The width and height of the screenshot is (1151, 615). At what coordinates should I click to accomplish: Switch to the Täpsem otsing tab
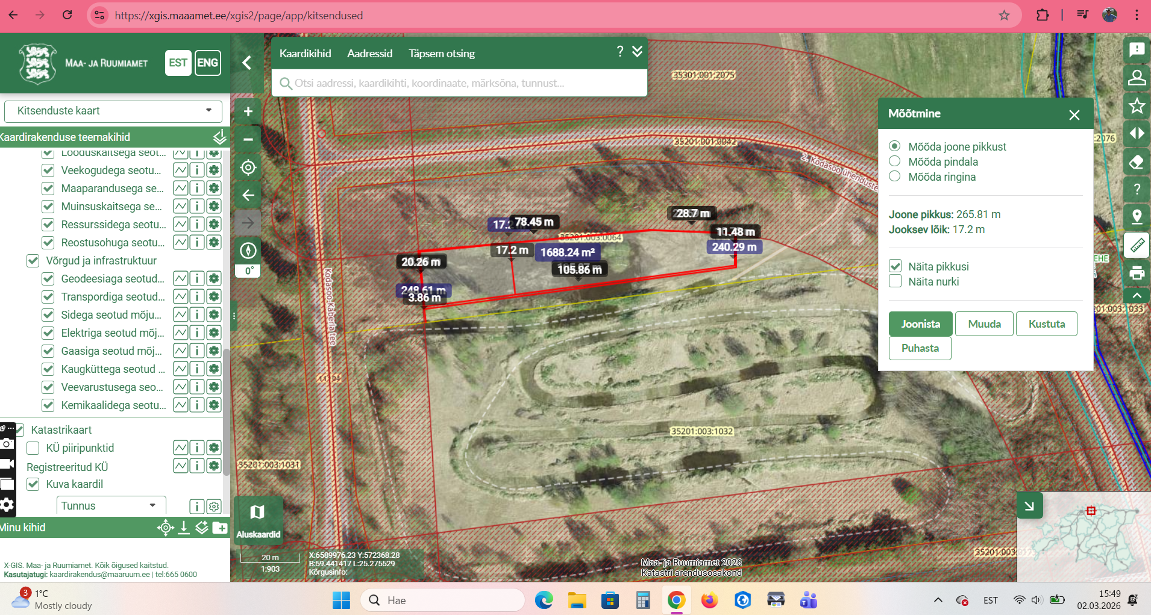tap(442, 54)
